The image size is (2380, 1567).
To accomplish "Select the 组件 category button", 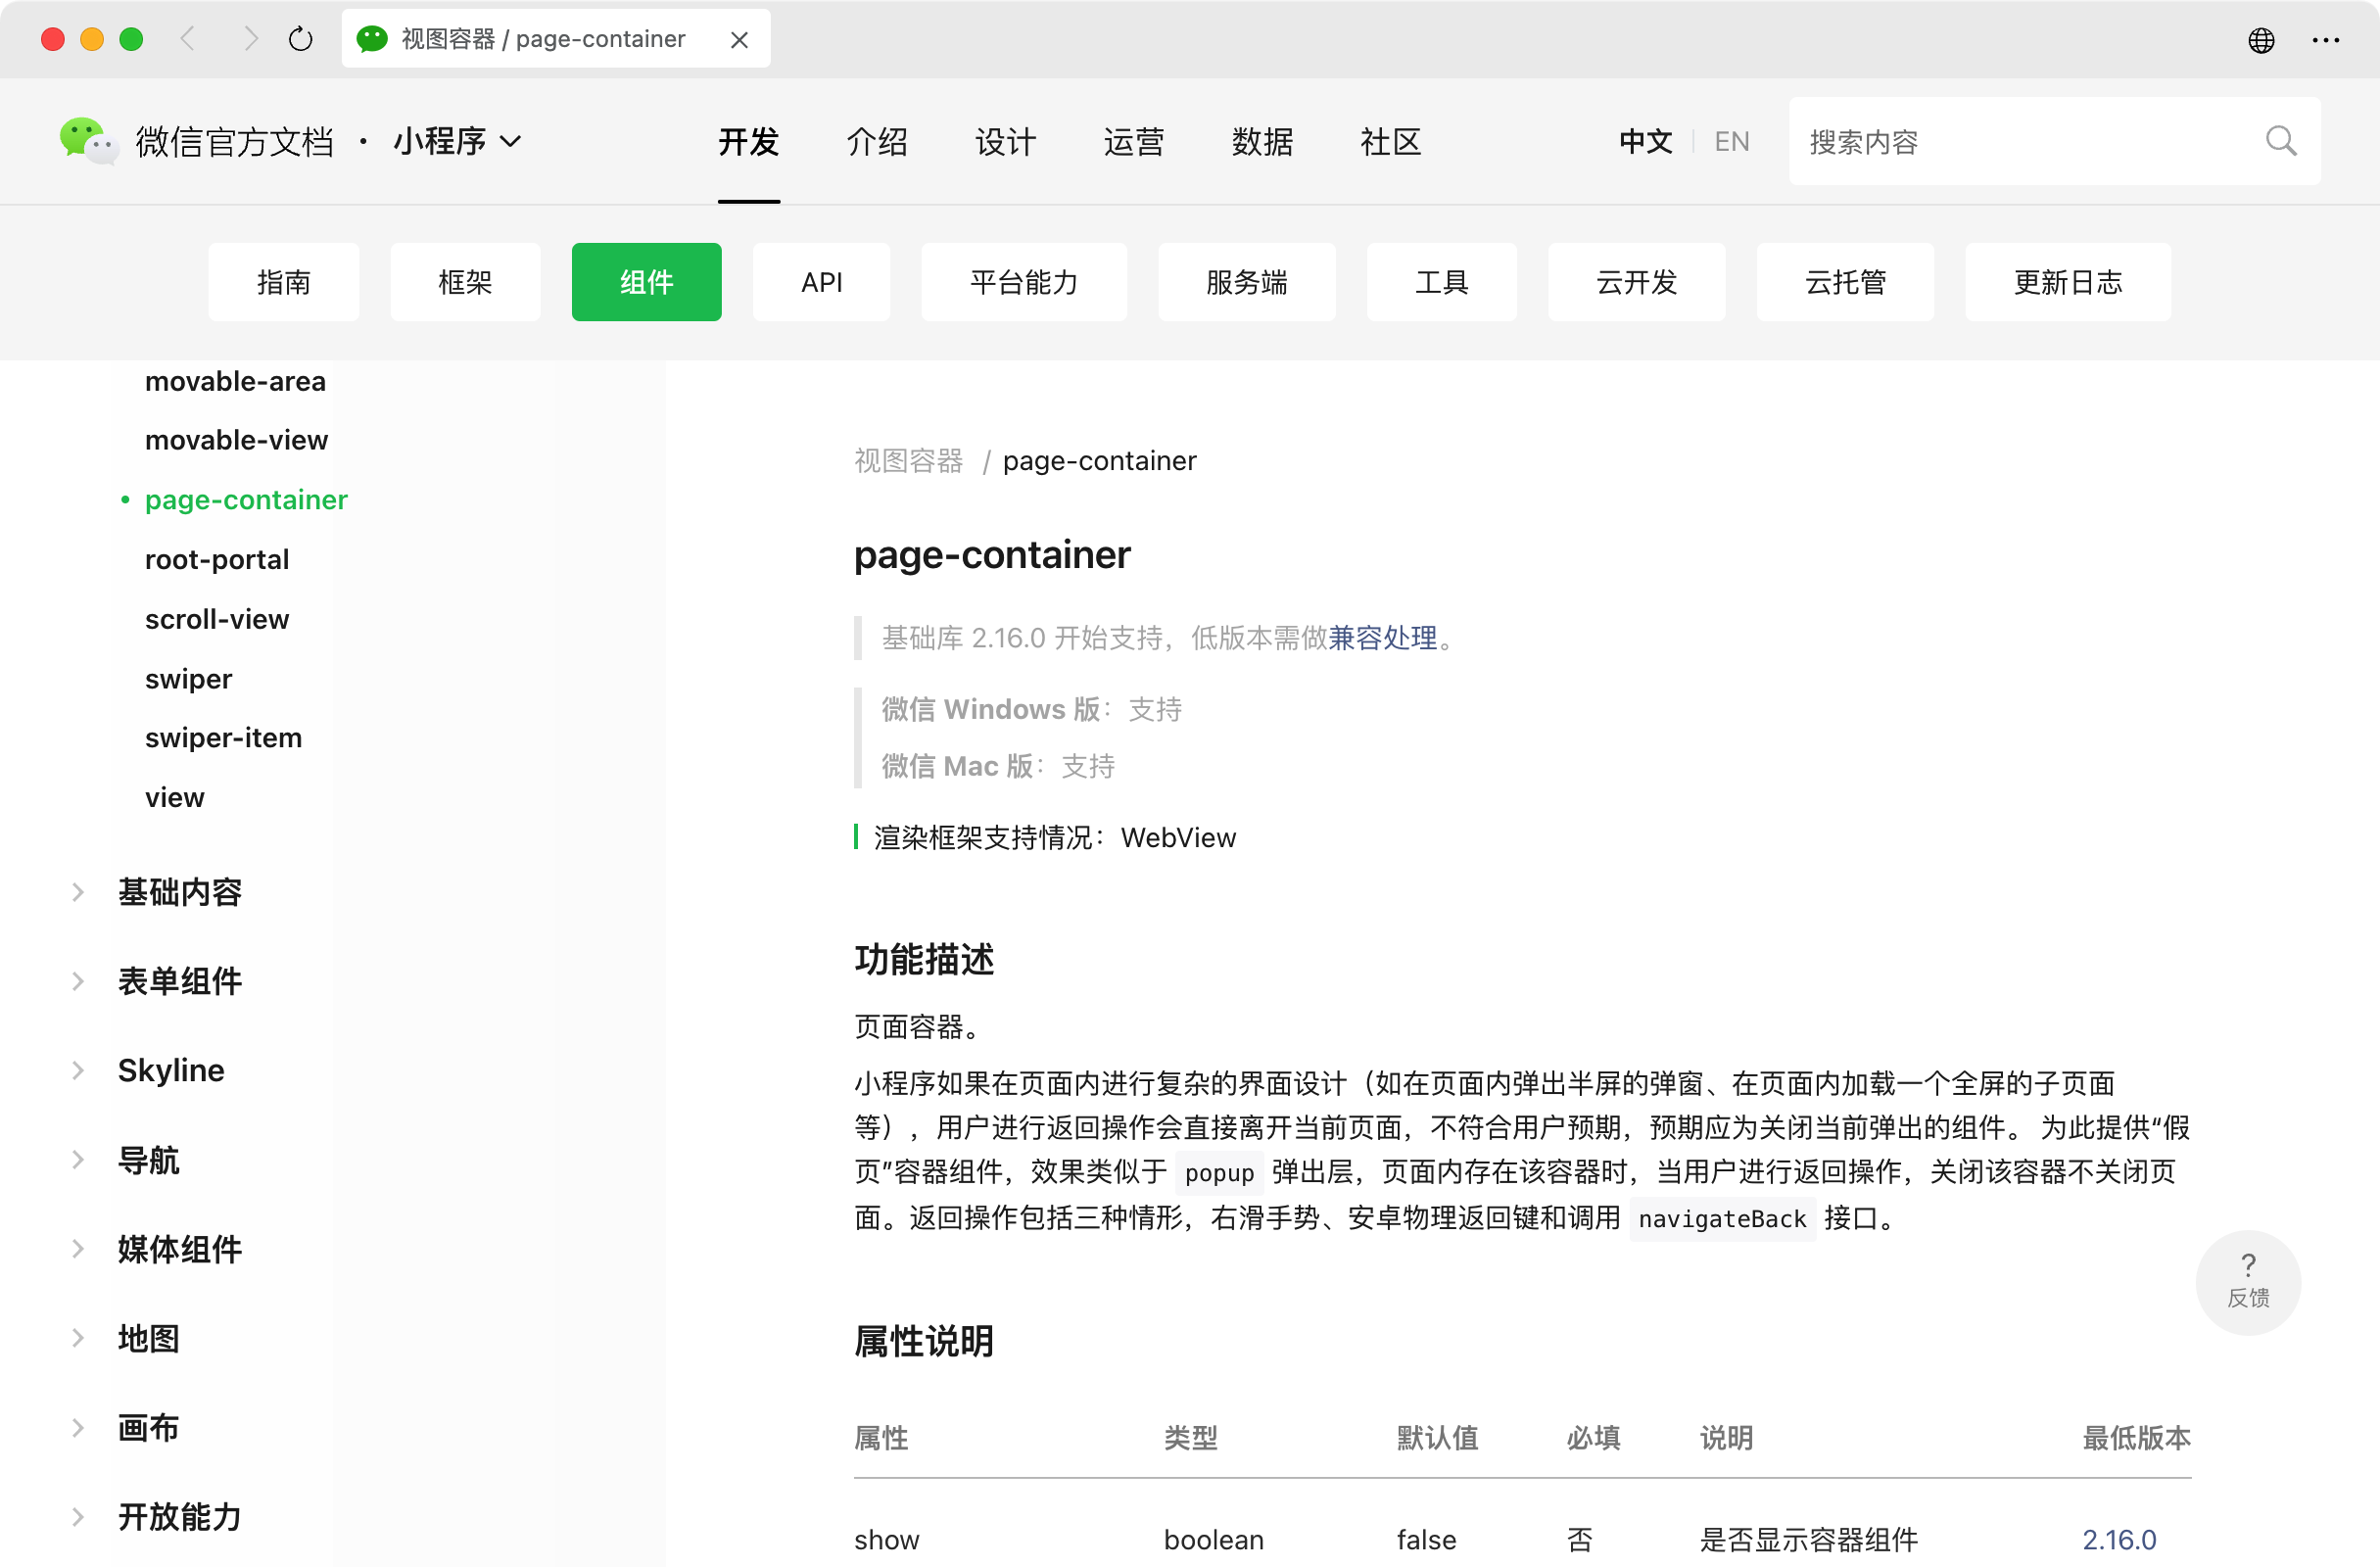I will tap(646, 282).
